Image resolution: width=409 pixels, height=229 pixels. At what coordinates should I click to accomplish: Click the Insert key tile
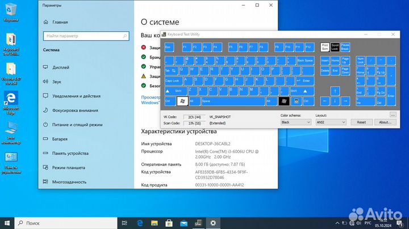325,61
